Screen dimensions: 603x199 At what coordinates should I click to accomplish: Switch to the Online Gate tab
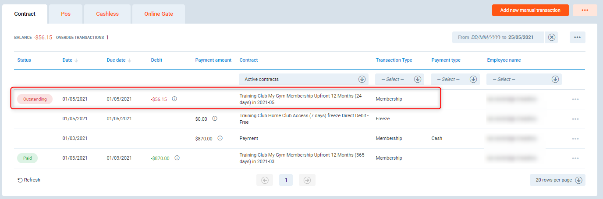[x=159, y=14]
